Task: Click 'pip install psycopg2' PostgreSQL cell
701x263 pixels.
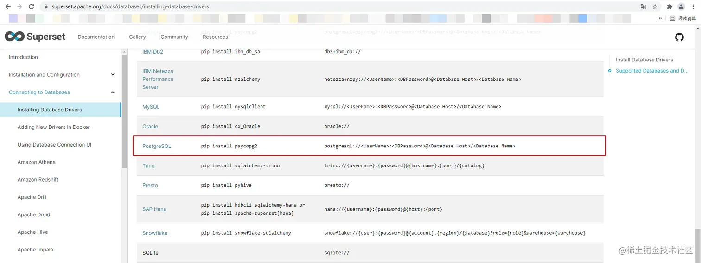Action: tap(229, 146)
